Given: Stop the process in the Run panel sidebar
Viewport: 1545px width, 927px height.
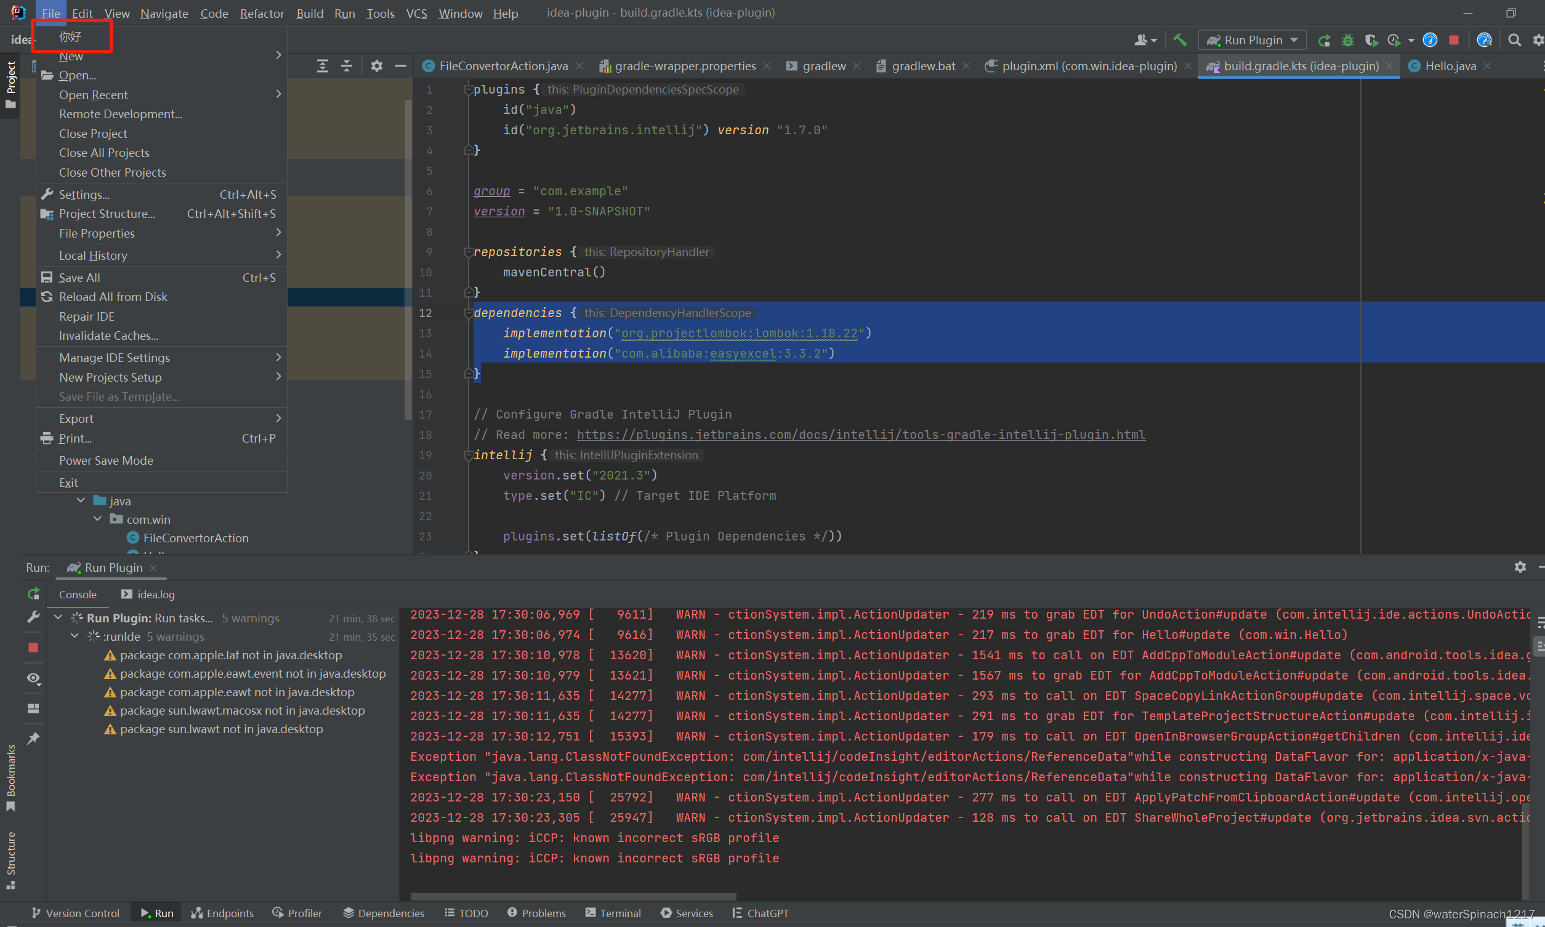Looking at the screenshot, I should point(34,648).
